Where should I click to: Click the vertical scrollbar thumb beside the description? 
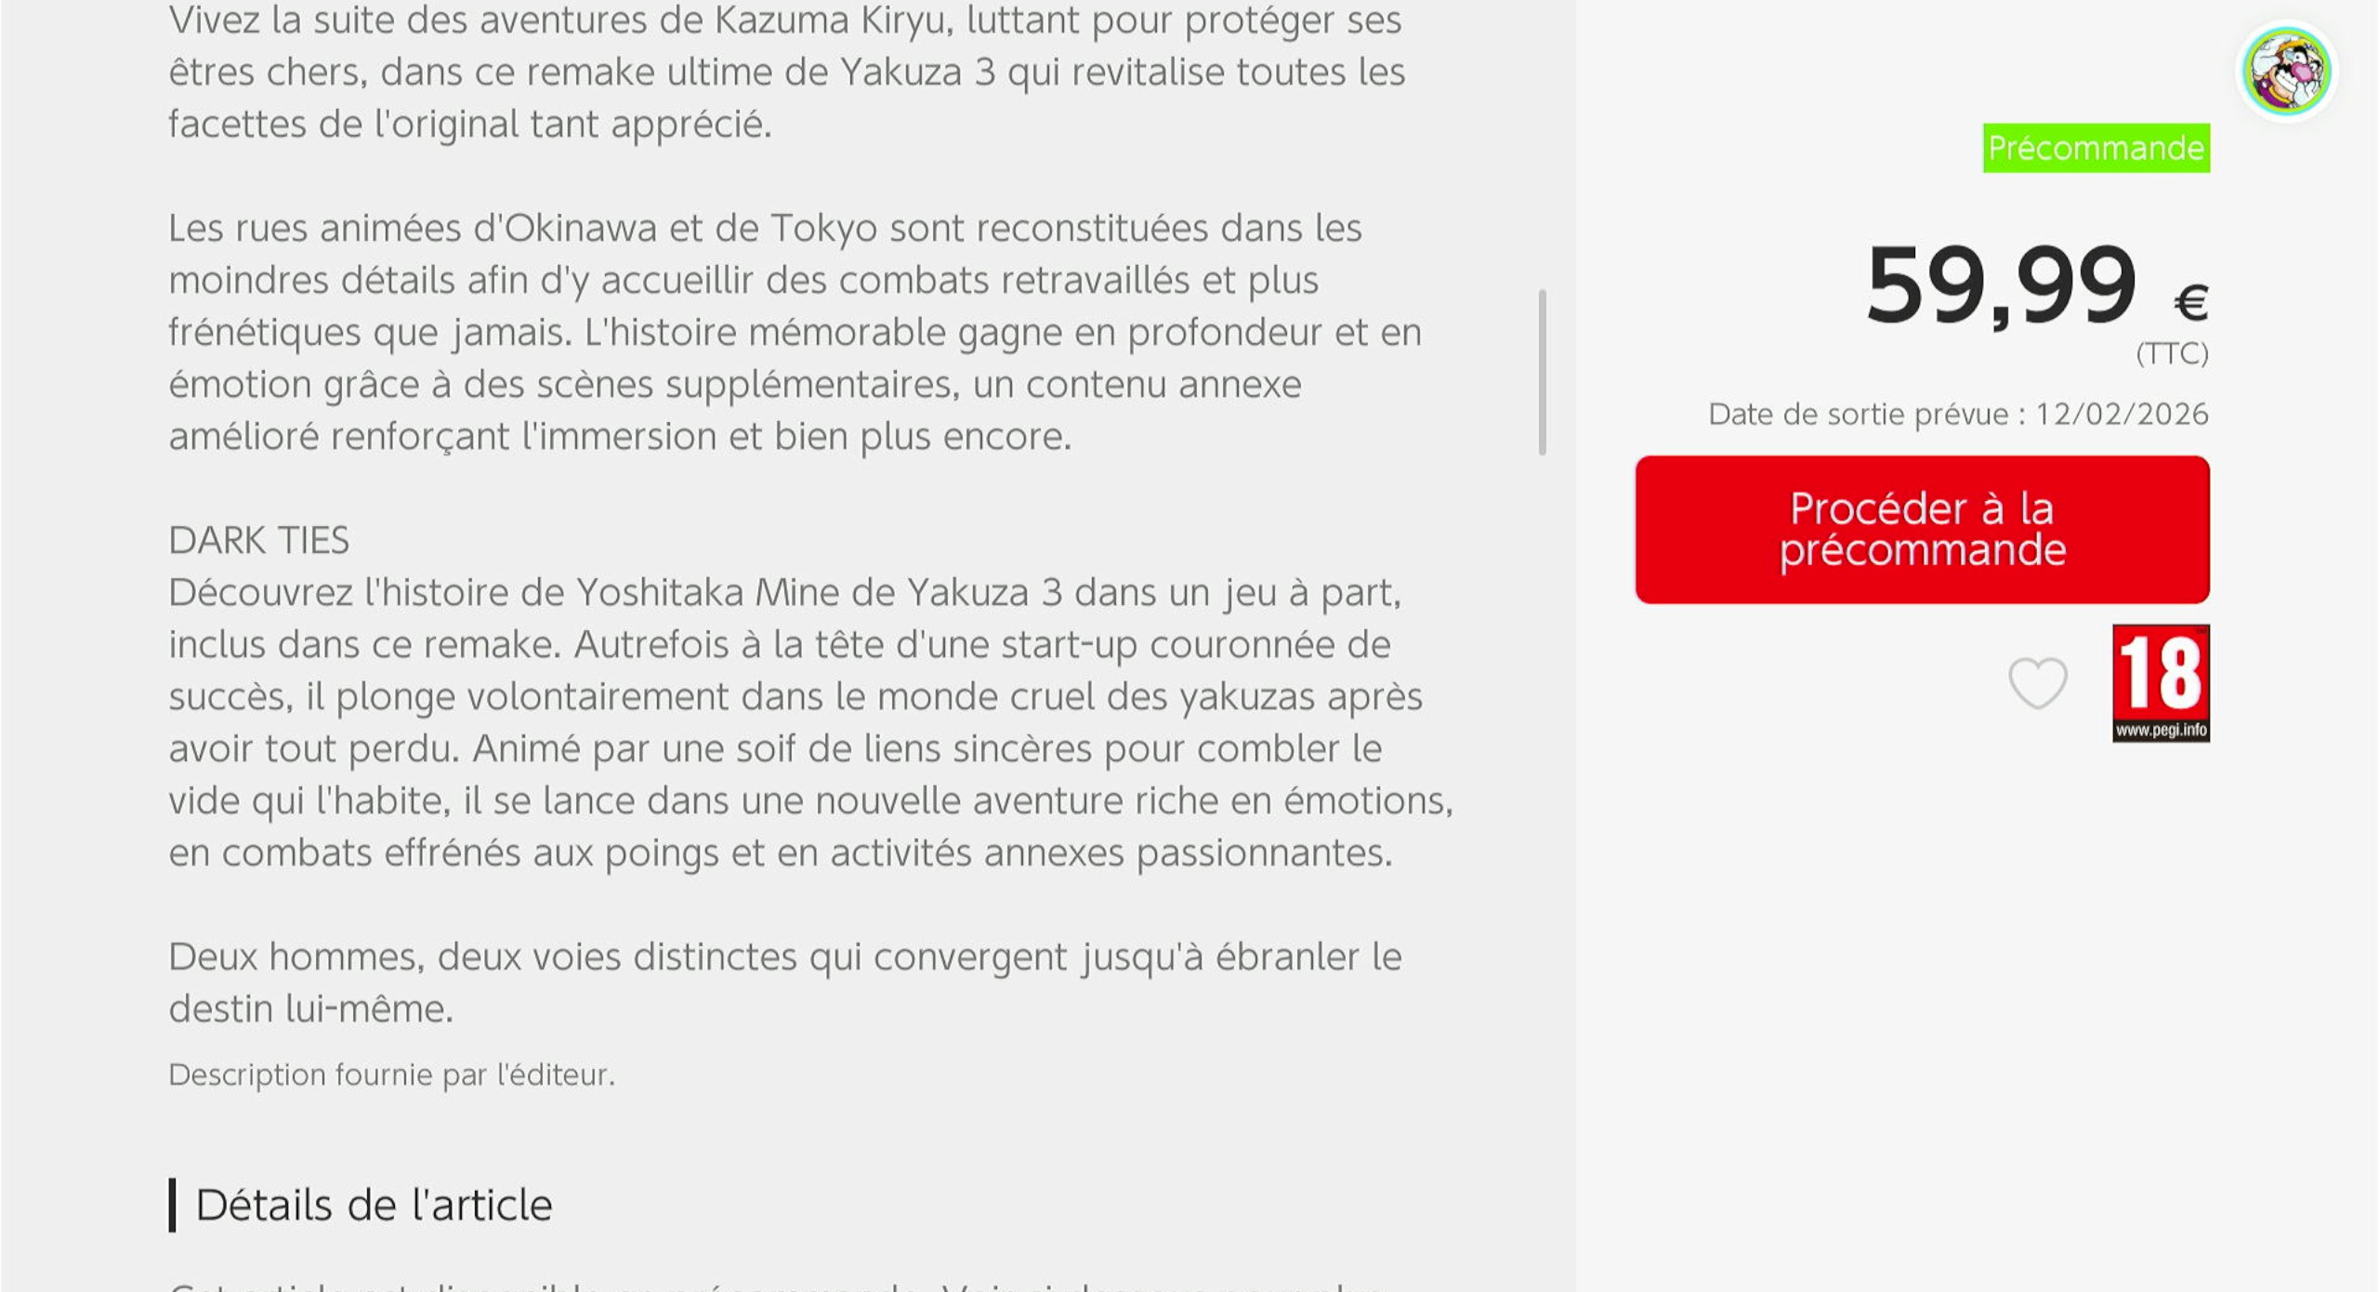(x=1543, y=372)
